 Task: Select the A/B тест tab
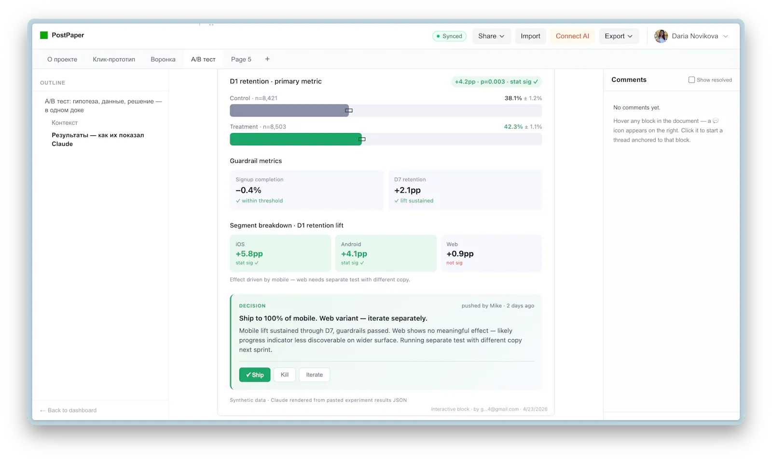tap(203, 59)
